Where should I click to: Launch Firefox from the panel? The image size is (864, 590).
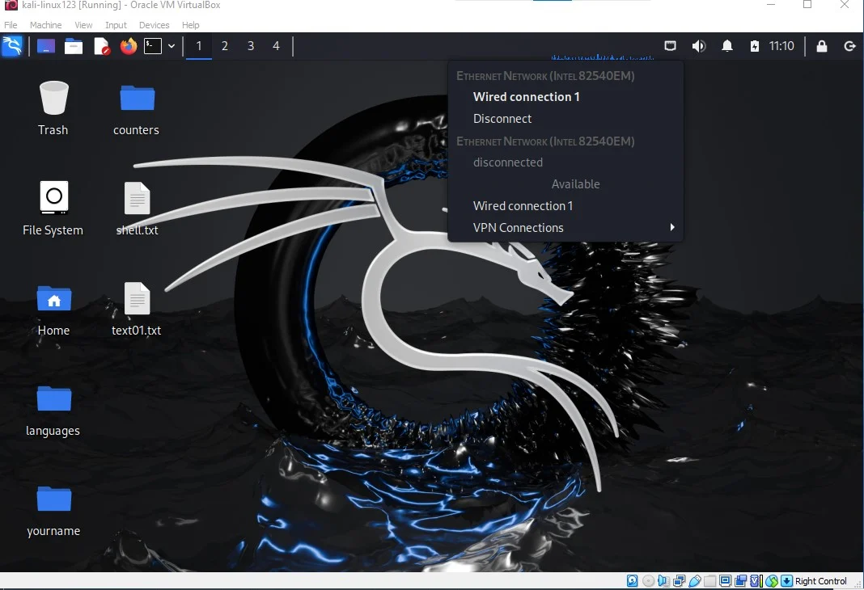[129, 46]
